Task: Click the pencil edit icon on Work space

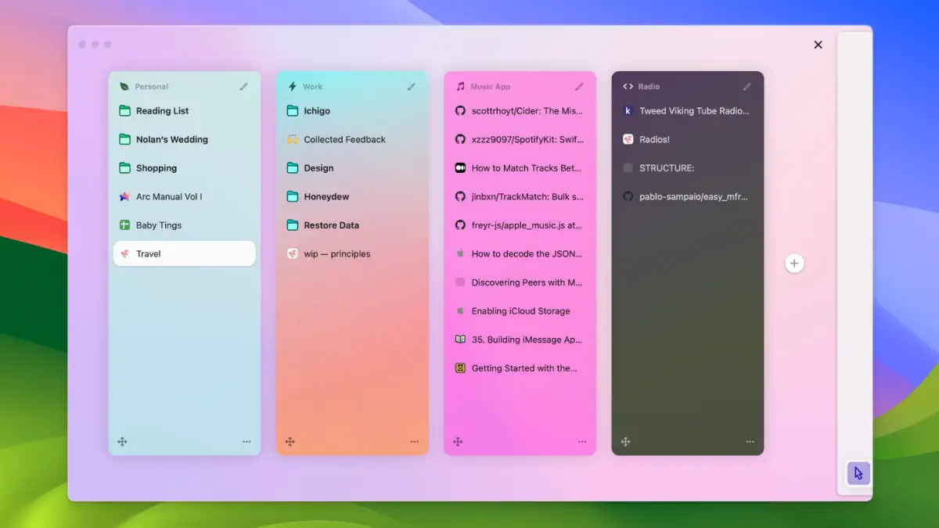Action: tap(411, 87)
